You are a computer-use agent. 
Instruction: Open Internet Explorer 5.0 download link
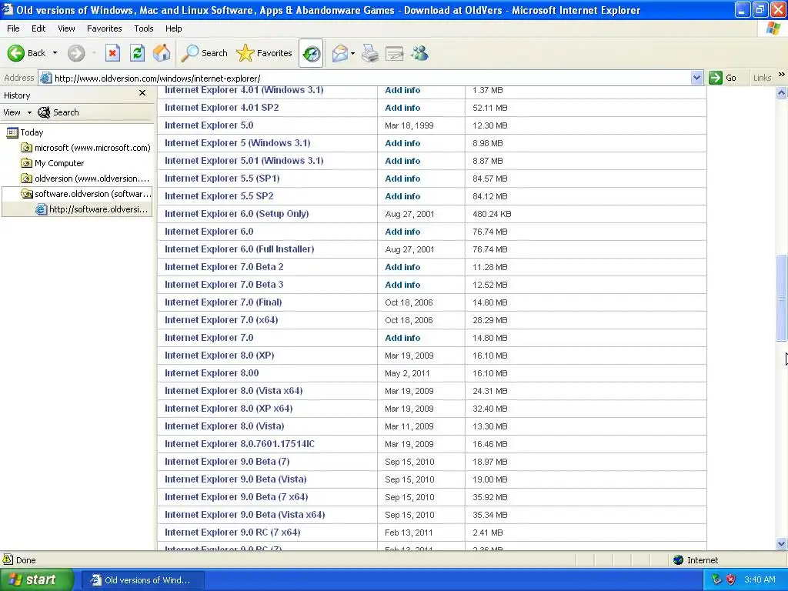(209, 125)
